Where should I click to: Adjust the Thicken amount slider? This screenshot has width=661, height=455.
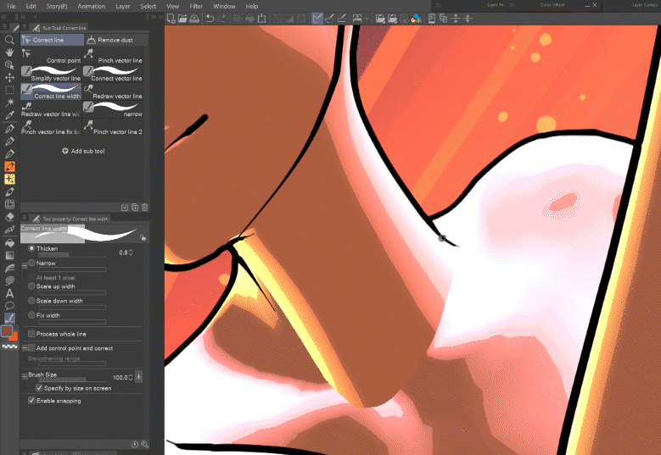click(72, 255)
